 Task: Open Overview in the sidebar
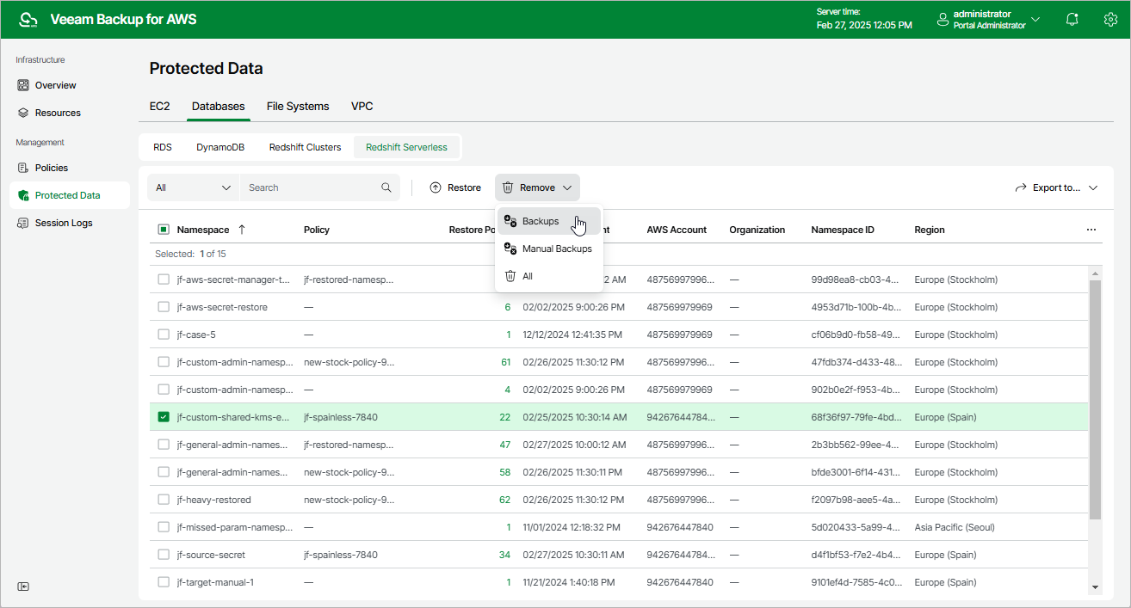click(55, 85)
